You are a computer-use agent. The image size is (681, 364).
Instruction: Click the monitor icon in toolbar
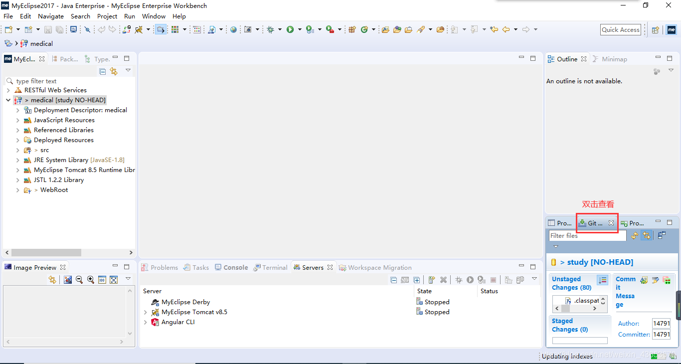74,29
